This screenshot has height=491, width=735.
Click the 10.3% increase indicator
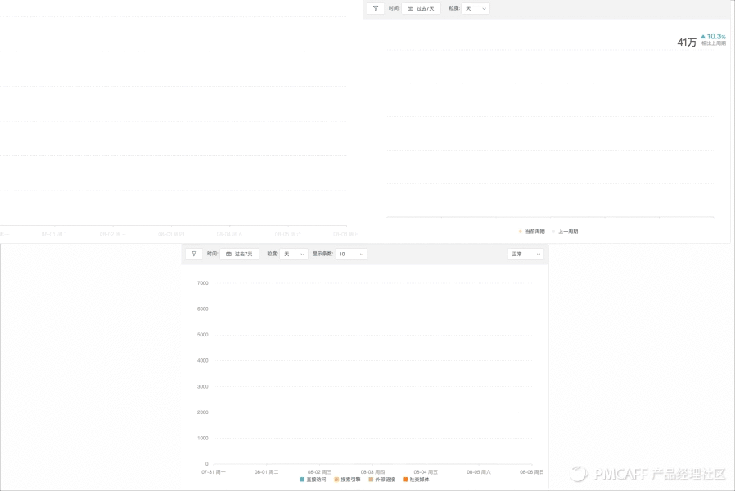pos(714,37)
